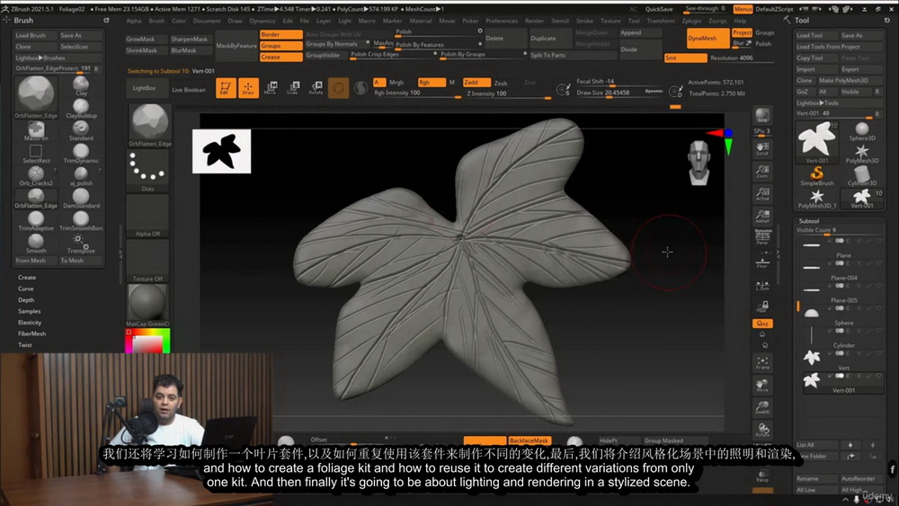899x506 pixels.
Task: Activate the Rotate transform icon
Action: [316, 88]
